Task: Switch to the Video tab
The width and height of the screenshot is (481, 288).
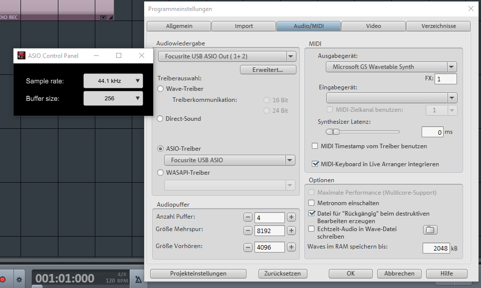Action: [373, 26]
